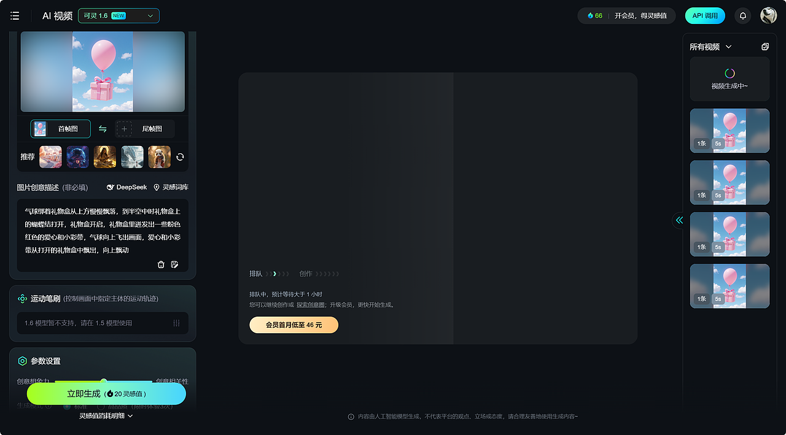Swap first and last frame images
Image resolution: width=786 pixels, height=435 pixels.
click(103, 129)
